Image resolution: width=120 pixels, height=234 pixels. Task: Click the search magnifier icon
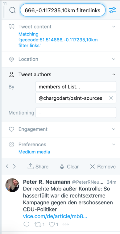(x=13, y=10)
